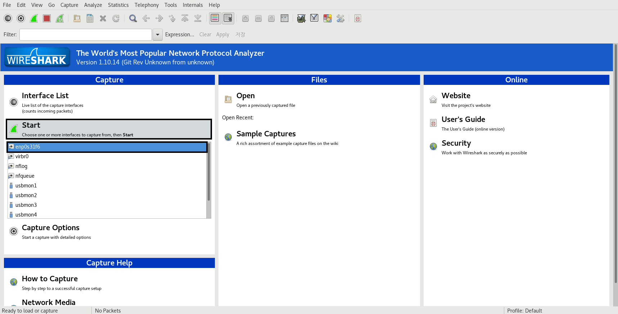
Task: Select the usbmon1 interface
Action: pos(107,186)
